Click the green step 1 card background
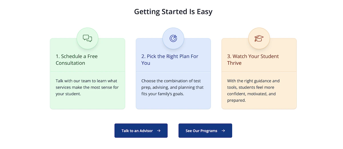 (87, 103)
